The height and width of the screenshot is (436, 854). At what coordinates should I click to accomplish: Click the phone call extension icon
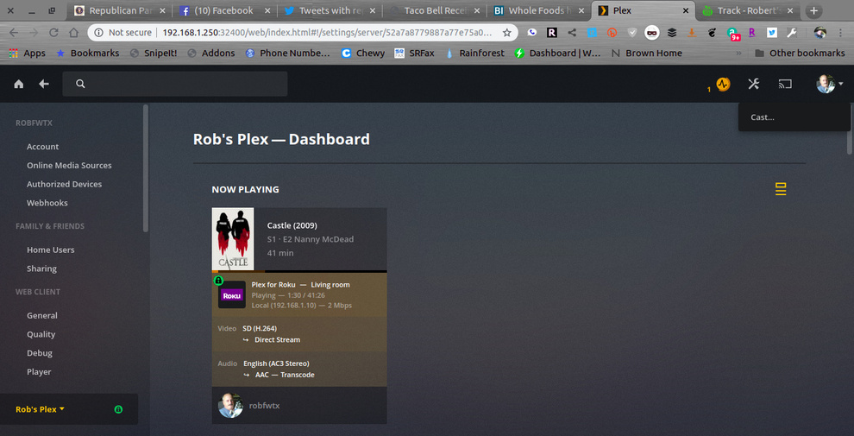[532, 33]
